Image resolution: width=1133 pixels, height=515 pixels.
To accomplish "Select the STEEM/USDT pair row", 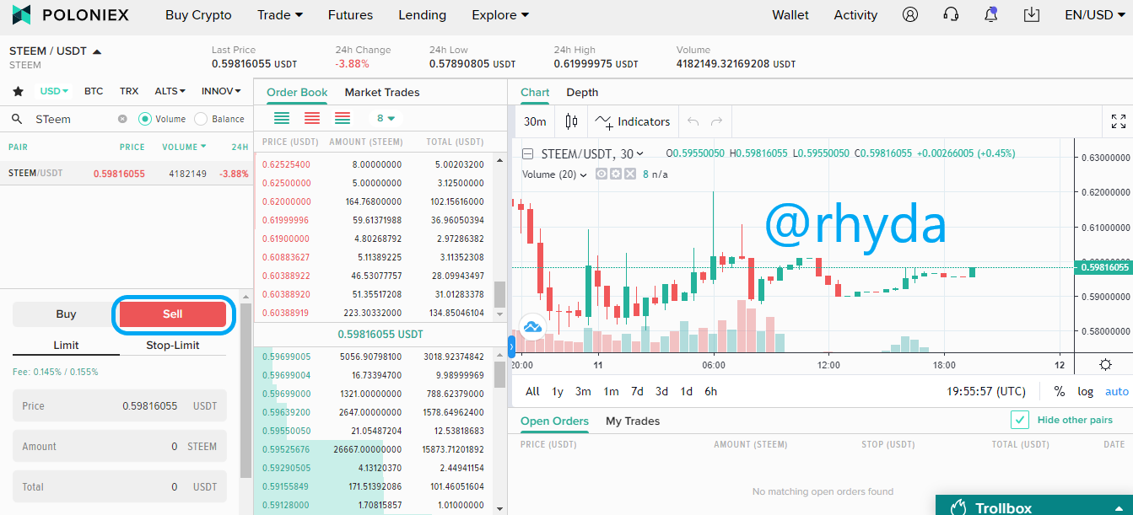I will [x=127, y=174].
